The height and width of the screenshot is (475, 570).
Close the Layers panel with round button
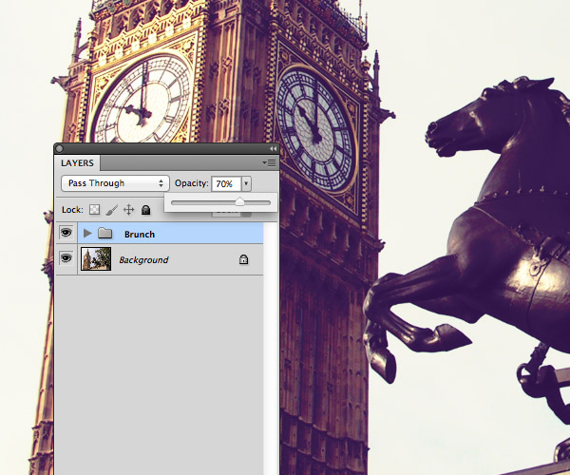click(x=60, y=148)
